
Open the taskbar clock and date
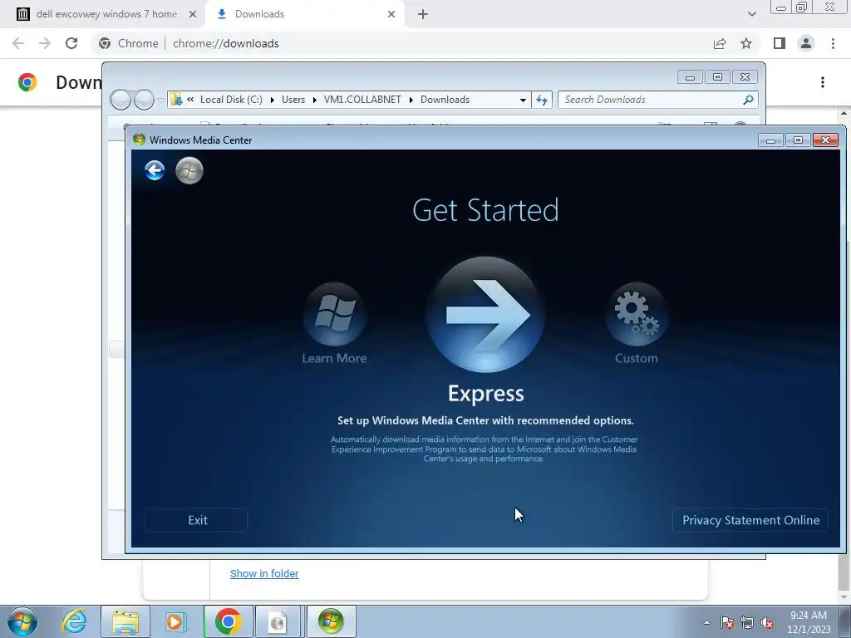[809, 622]
